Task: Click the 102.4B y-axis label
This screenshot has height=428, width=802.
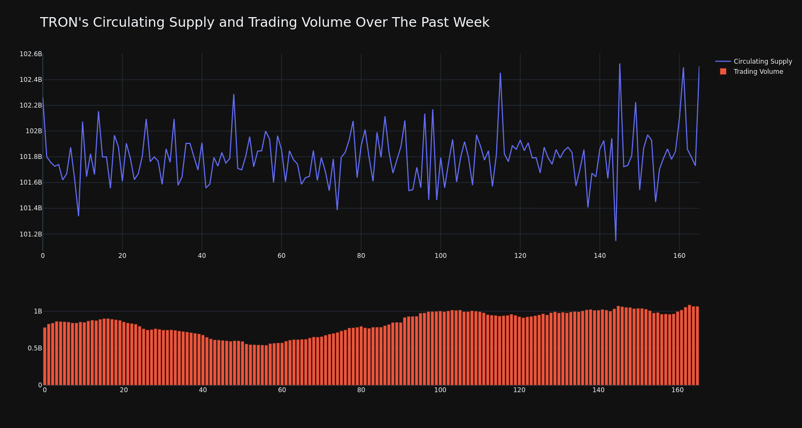Action: coord(30,80)
